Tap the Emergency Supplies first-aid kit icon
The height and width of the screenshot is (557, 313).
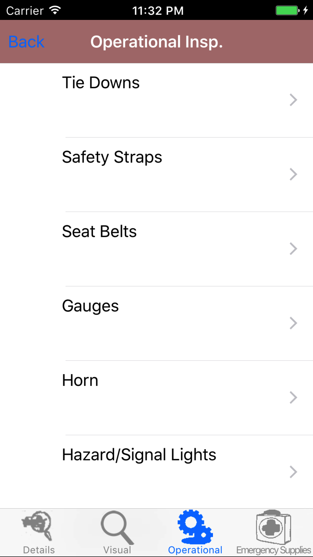point(273,526)
